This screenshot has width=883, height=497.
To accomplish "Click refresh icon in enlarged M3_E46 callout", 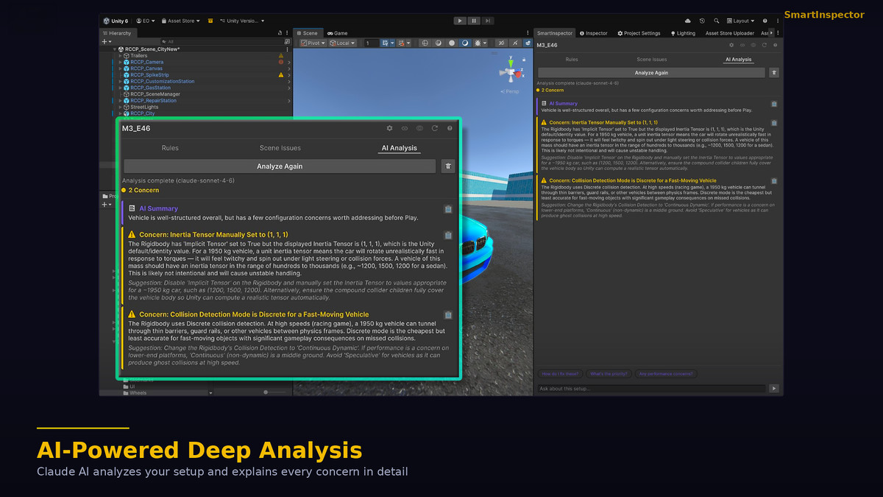I will click(x=435, y=128).
